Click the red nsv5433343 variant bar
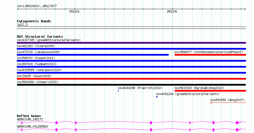254x133 pixels. pos(210,91)
